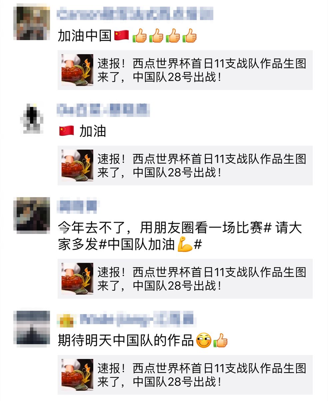Open shared article under 今年去不了 post
Image resolution: width=328 pixels, height=401 pixels.
pos(185,279)
